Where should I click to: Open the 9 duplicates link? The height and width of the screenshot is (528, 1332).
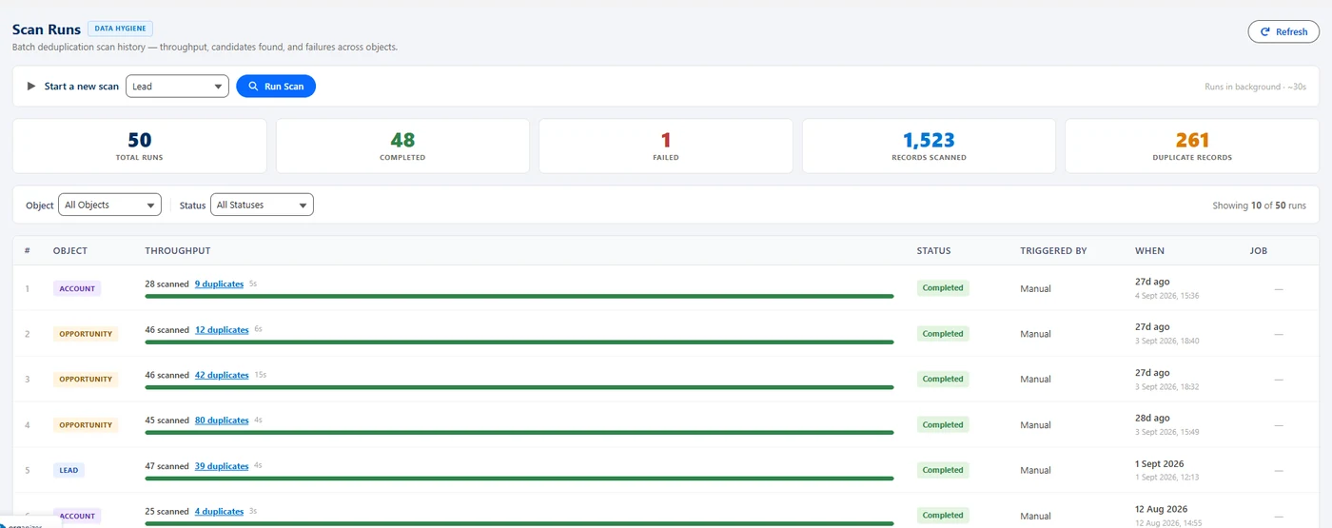[219, 284]
